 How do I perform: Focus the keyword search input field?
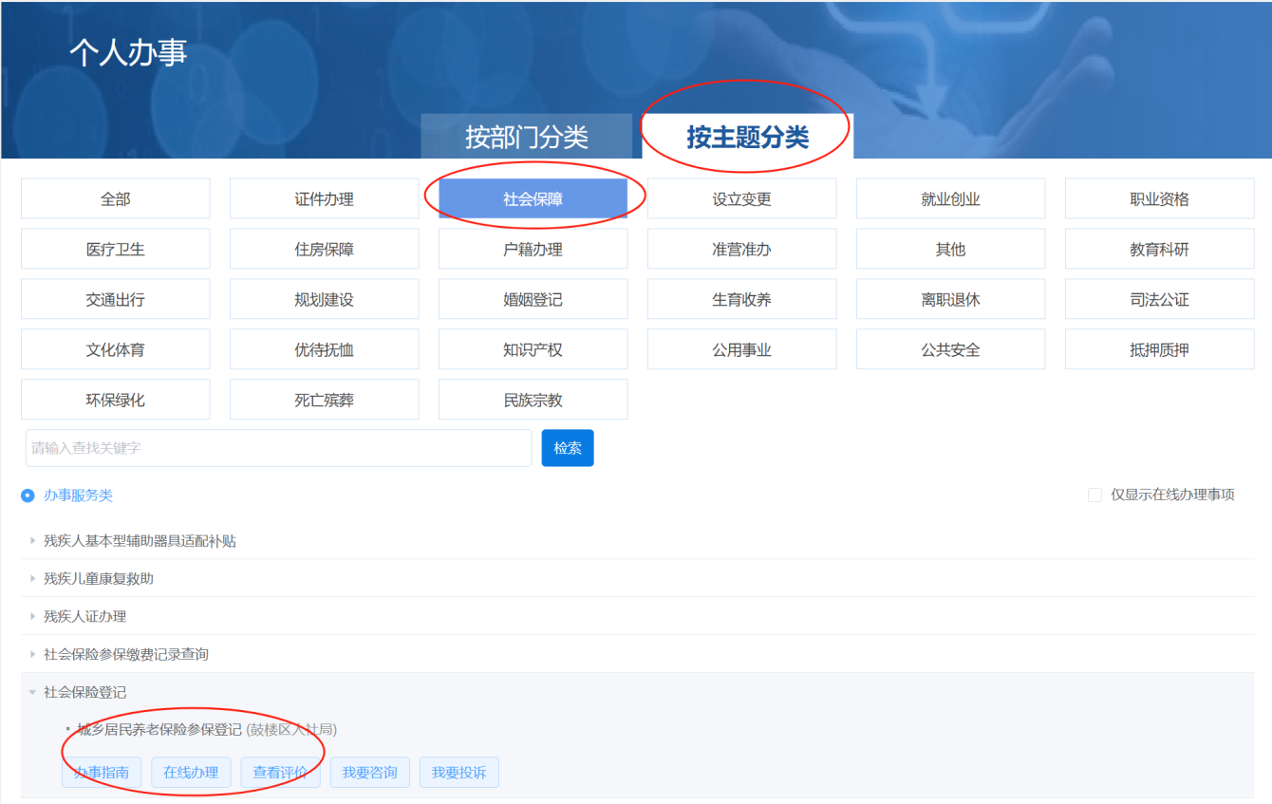278,448
